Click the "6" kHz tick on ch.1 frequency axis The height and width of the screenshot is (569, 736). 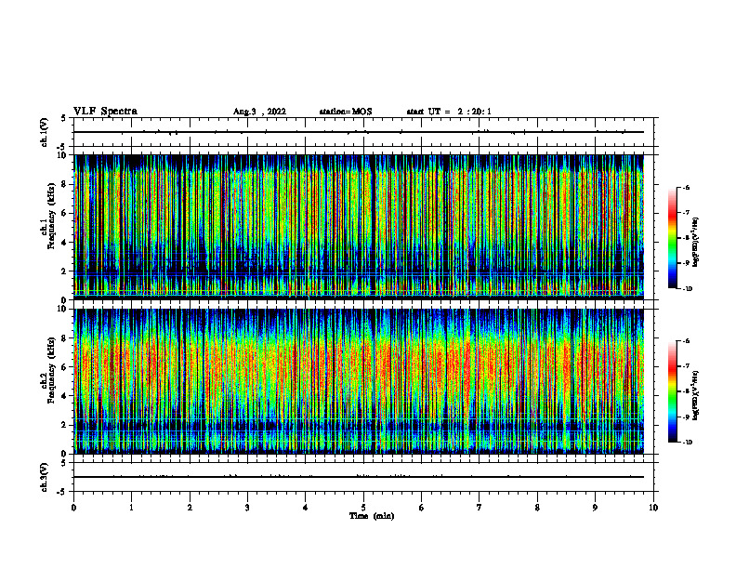tap(65, 213)
